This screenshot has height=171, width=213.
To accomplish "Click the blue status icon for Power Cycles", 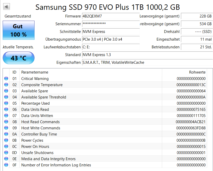I will point(6,140).
